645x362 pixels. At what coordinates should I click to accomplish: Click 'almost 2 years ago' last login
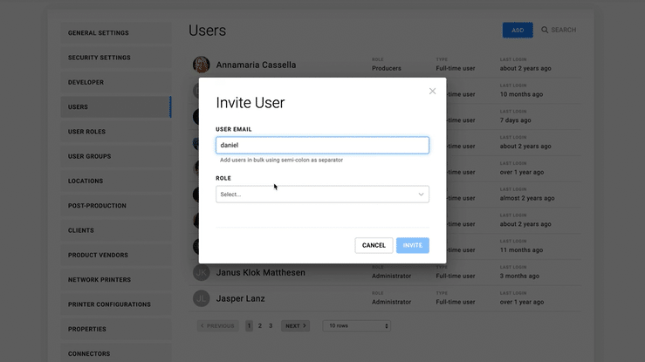[x=527, y=198]
